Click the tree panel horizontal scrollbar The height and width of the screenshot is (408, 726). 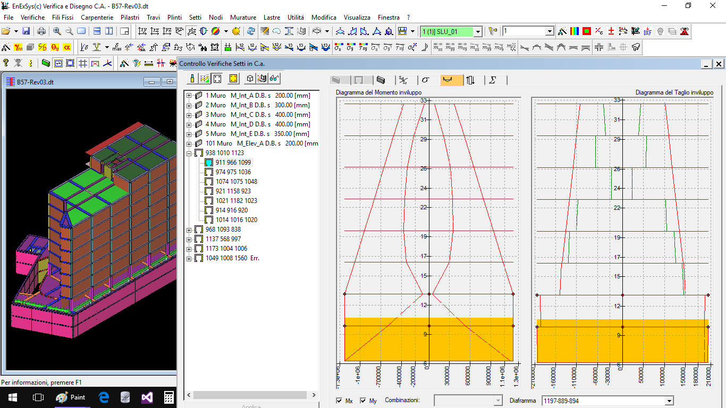point(250,395)
